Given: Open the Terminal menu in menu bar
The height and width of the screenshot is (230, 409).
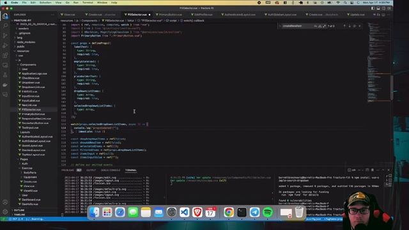Looking at the screenshot, I should 88,3.
